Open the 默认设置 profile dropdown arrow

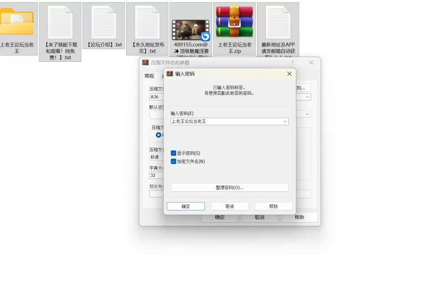point(307,114)
